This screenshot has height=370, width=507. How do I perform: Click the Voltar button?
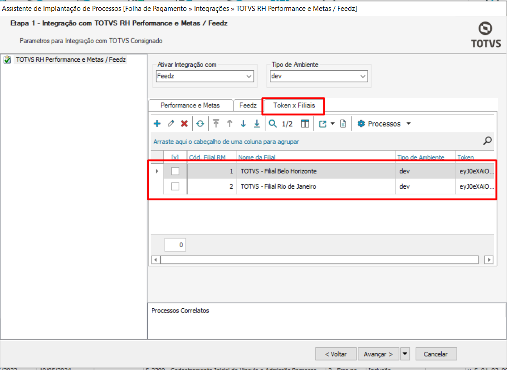(336, 354)
